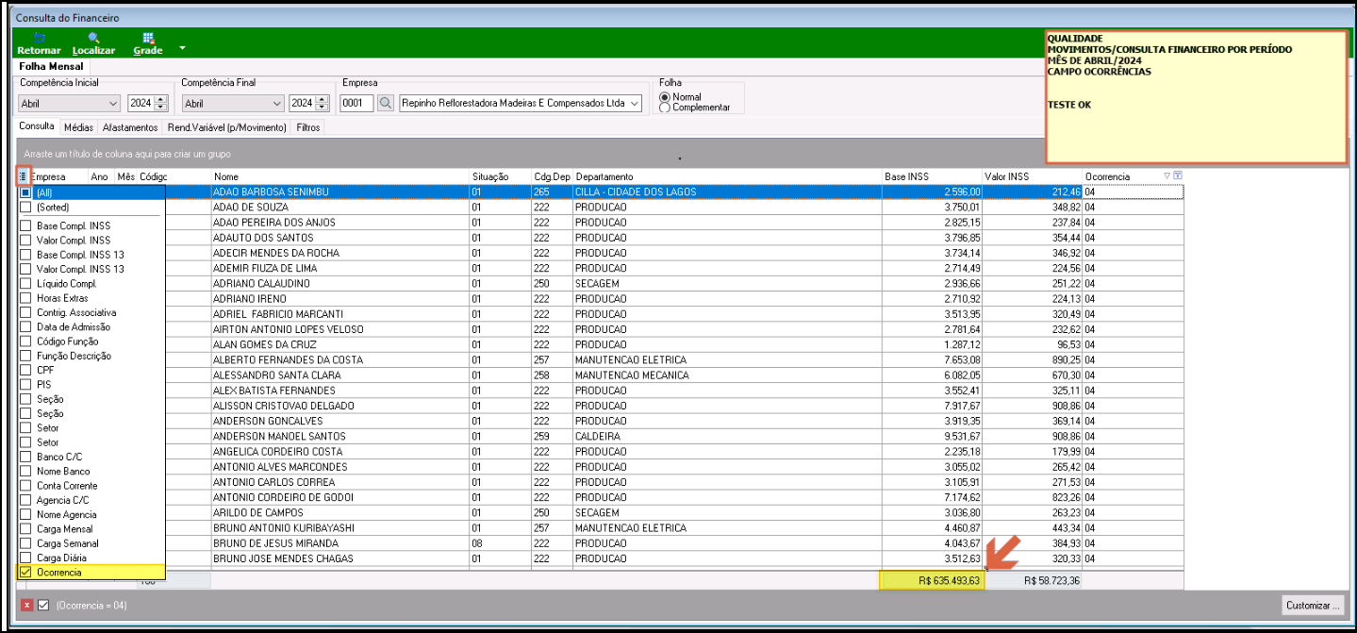Screen dimensions: 1357x633
Task: Switch to the Médias tab
Action: pos(78,126)
